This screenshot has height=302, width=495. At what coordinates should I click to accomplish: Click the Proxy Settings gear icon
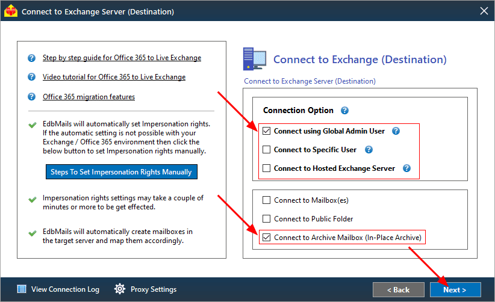[x=120, y=289]
